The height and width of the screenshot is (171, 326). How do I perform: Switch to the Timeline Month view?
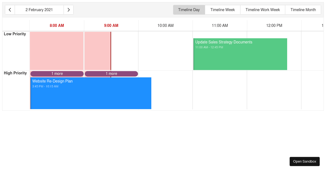point(303,9)
